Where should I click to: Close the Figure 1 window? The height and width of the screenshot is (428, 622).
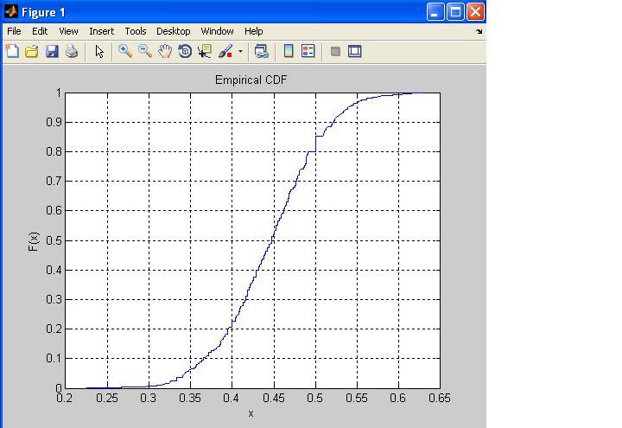(475, 12)
